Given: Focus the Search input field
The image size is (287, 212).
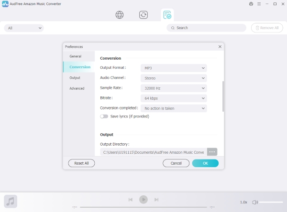Looking at the screenshot, I should [206, 28].
